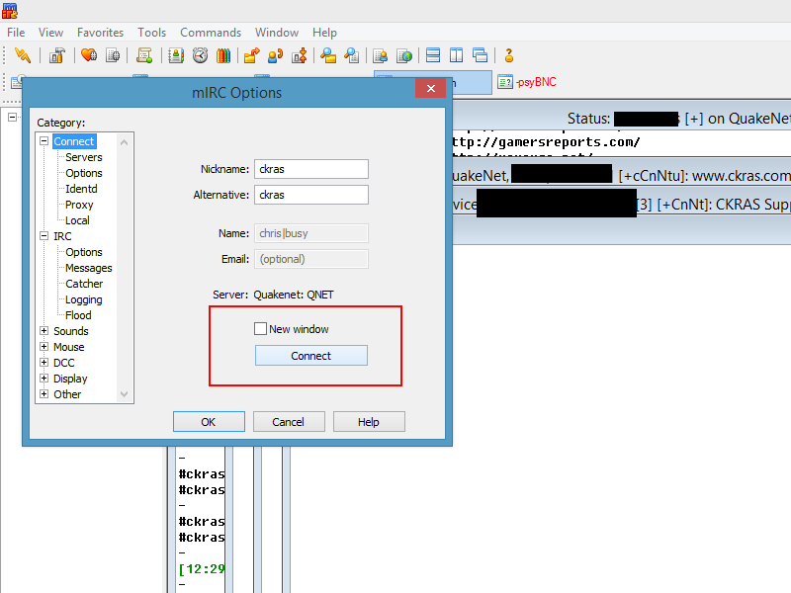Tile windows horizontally from toolbar

coord(433,55)
